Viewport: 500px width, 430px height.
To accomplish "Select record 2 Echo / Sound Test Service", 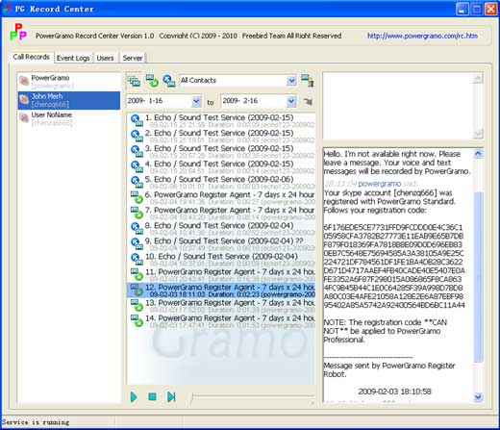I will [221, 136].
